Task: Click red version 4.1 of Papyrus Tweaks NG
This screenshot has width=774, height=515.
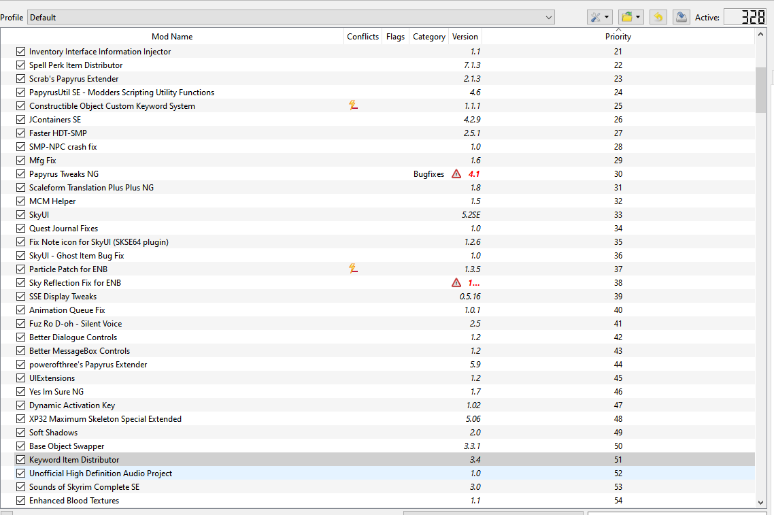Action: 474,173
